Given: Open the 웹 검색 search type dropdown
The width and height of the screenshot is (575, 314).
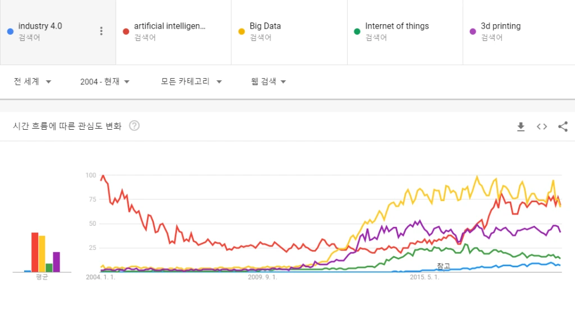Looking at the screenshot, I should coord(268,81).
